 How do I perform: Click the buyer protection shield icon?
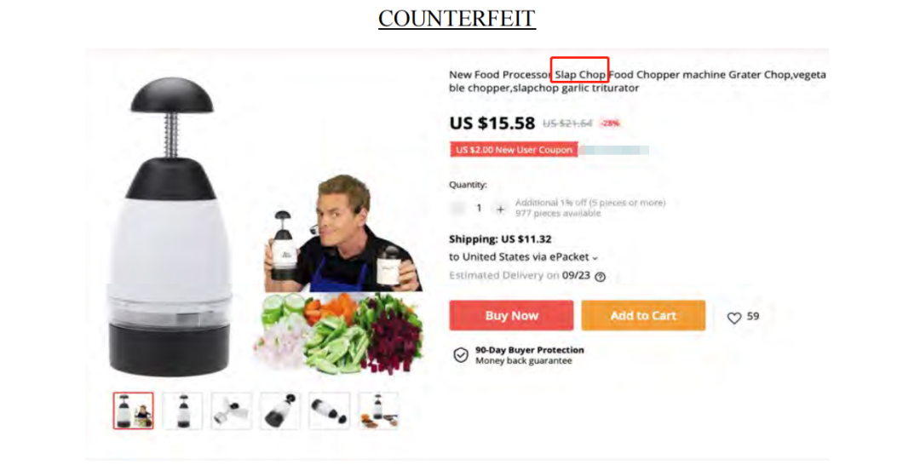click(461, 355)
